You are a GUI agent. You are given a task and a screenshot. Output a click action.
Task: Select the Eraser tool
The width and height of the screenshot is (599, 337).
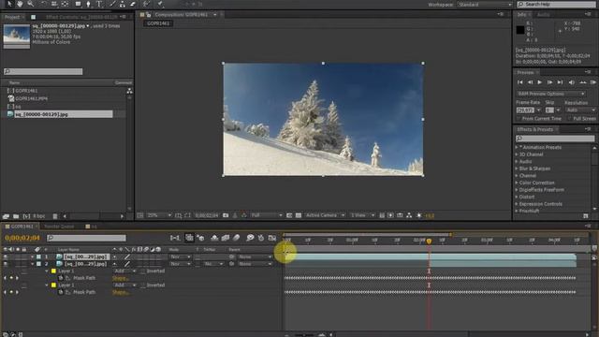point(133,4)
